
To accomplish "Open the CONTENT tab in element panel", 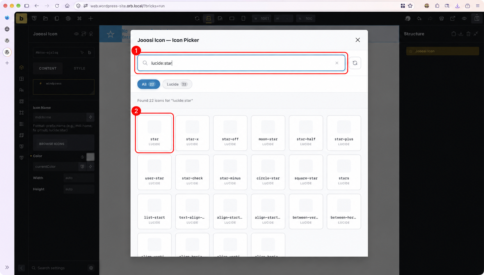I will (x=48, y=68).
